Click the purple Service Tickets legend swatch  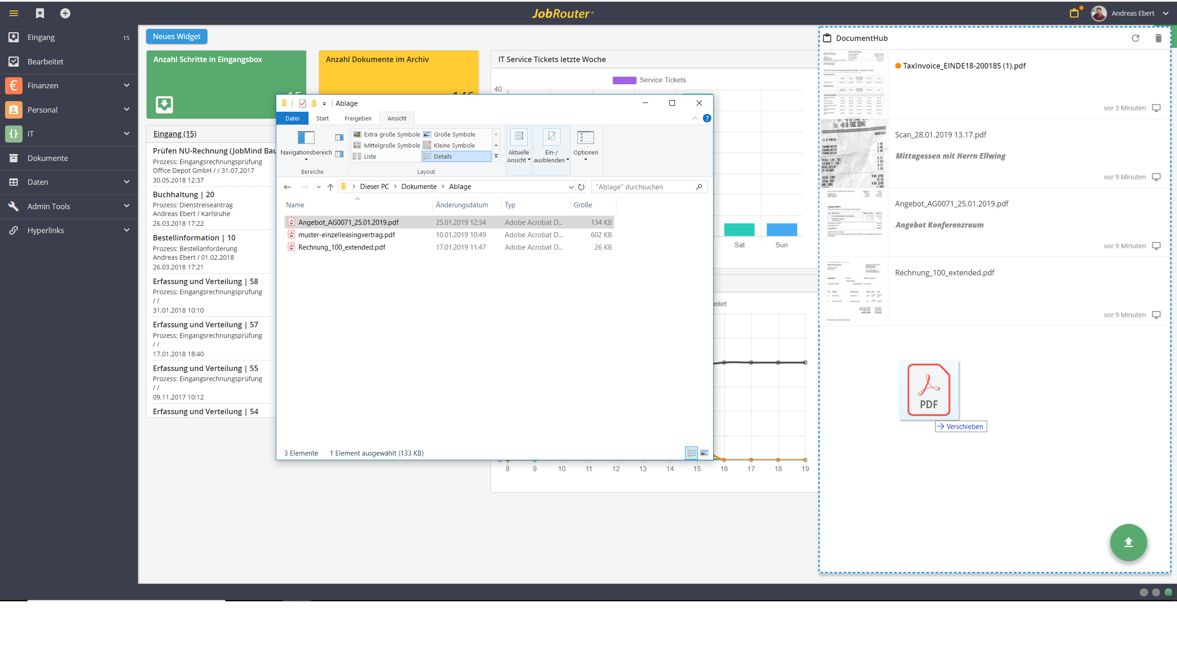click(x=624, y=80)
